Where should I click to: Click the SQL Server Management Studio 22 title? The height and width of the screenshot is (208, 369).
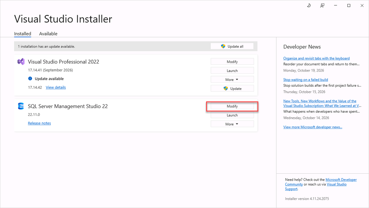(x=68, y=106)
